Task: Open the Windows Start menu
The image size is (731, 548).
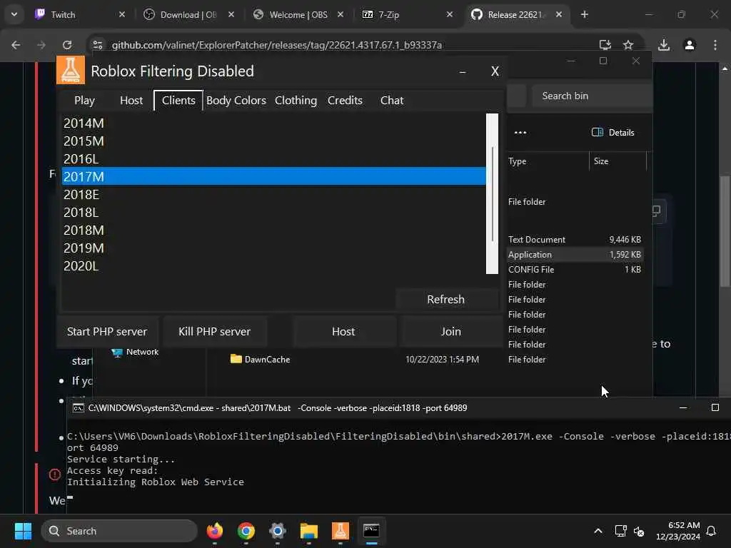Action: (x=23, y=531)
